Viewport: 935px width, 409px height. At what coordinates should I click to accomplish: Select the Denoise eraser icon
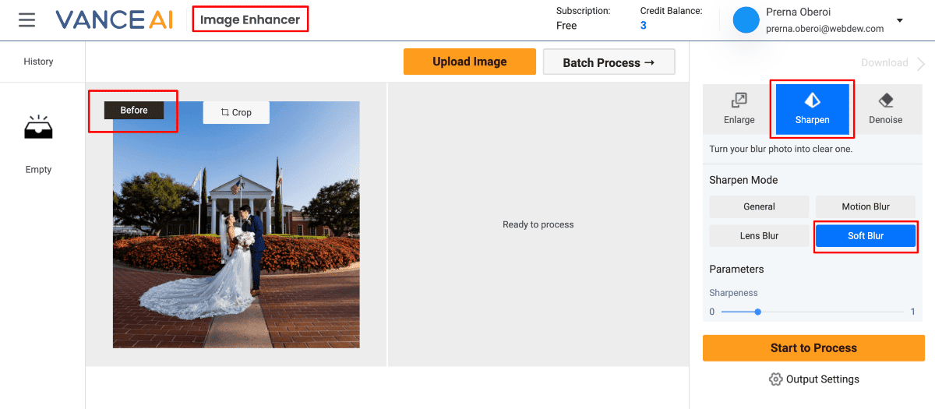[x=886, y=100]
